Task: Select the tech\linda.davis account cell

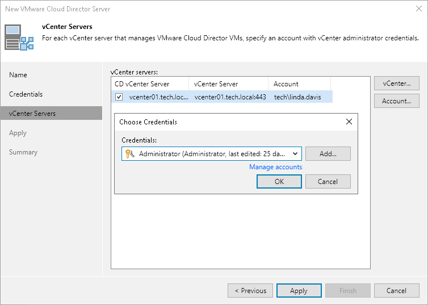Action: (x=297, y=97)
